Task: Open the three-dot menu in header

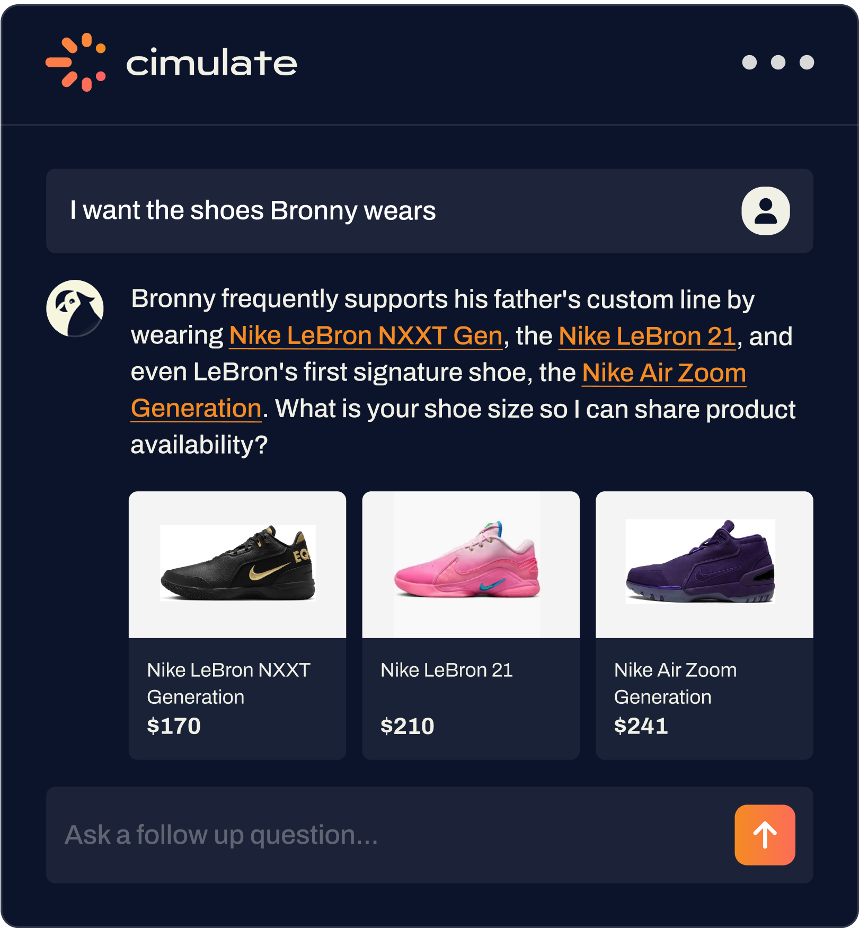Action: pyautogui.click(x=778, y=63)
